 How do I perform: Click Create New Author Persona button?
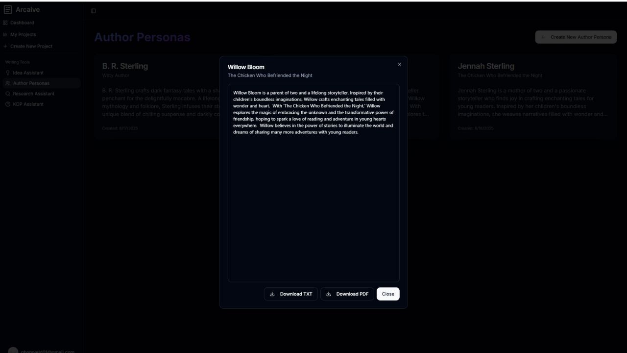coord(576,37)
